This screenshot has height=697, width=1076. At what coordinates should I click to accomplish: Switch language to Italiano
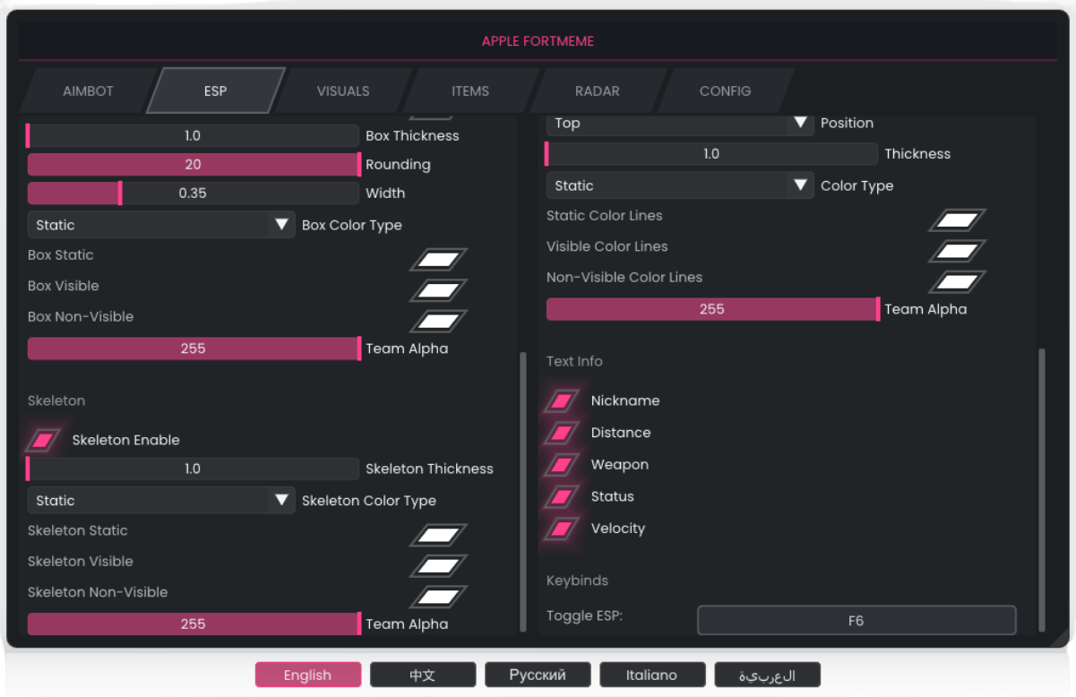pyautogui.click(x=652, y=675)
